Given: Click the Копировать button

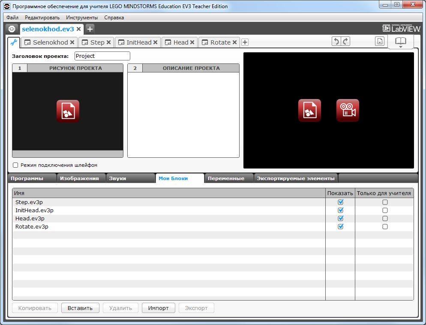Looking at the screenshot, I should tap(35, 308).
